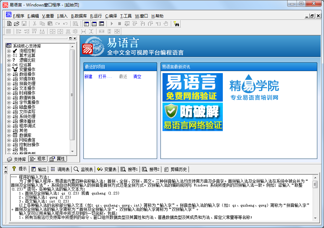Click the 防破解 network verification banner
The image size is (324, 228).
coord(192,117)
